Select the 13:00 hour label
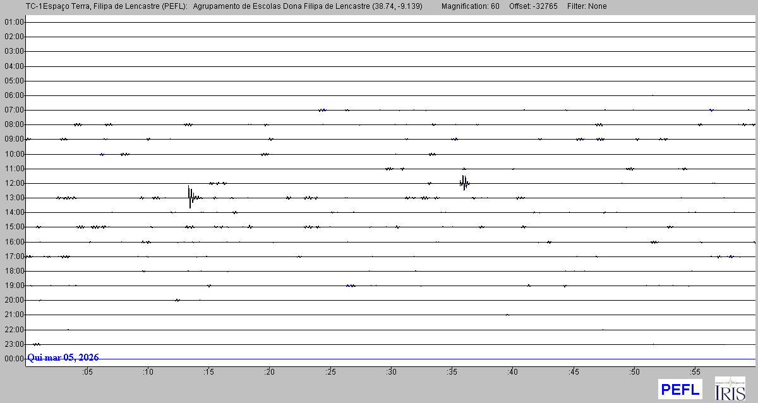This screenshot has height=403, width=758. click(13, 198)
